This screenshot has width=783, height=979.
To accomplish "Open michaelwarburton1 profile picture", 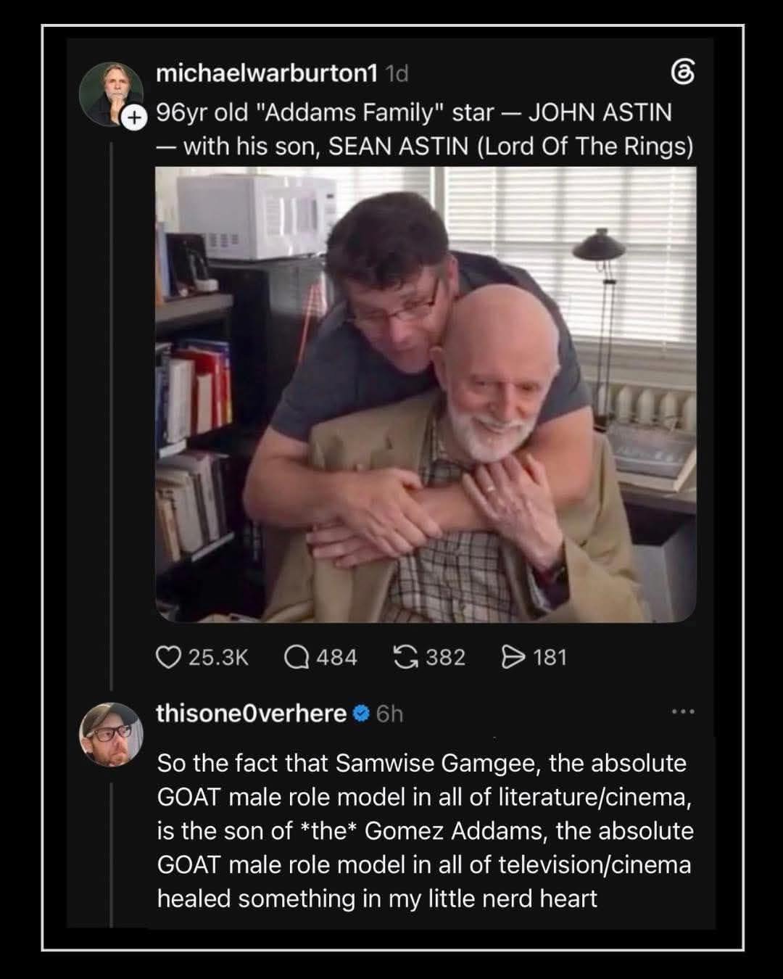I will (109, 94).
